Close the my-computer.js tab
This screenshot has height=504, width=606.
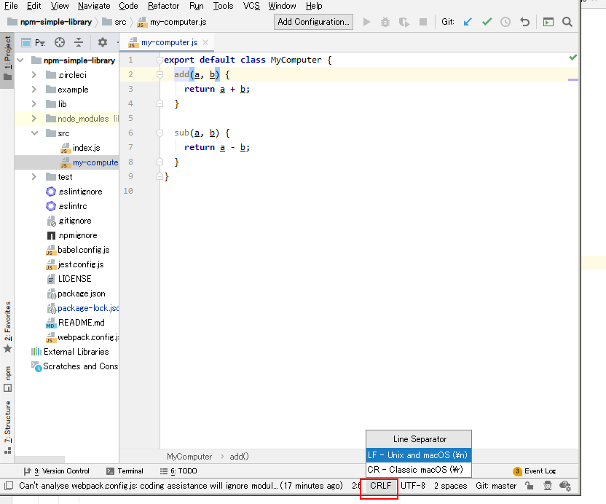click(x=205, y=42)
